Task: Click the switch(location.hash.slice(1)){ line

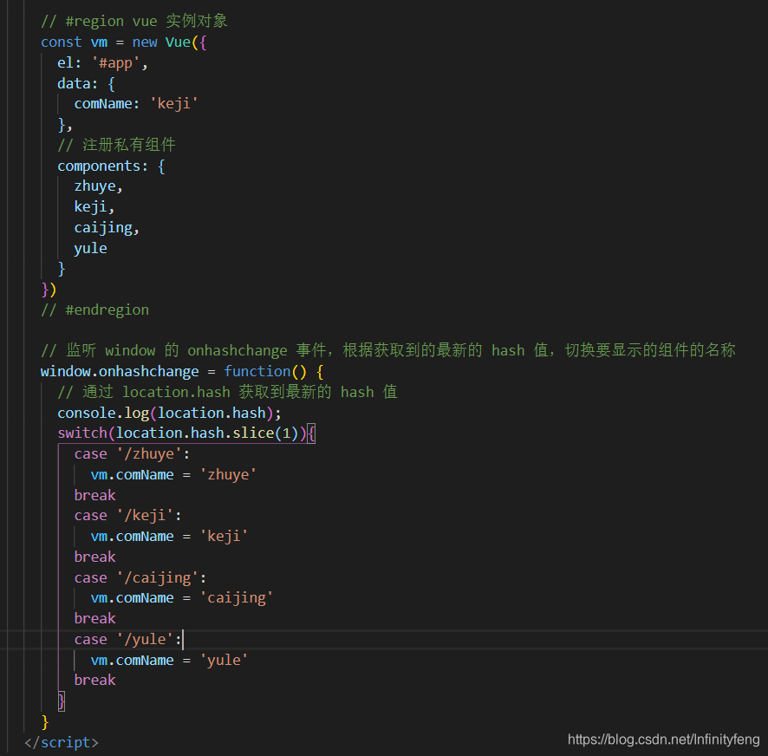Action: [186, 433]
